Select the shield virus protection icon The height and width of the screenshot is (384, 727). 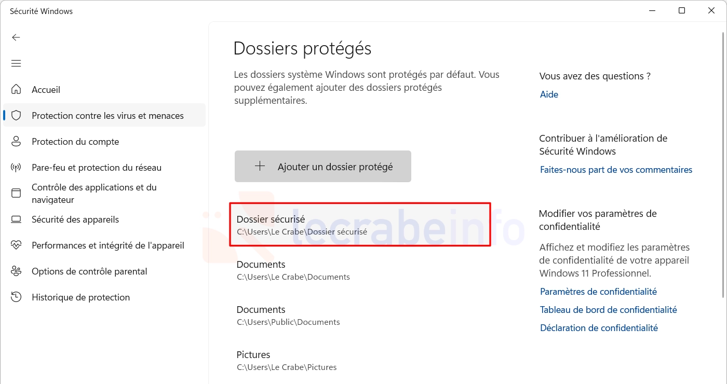point(16,115)
